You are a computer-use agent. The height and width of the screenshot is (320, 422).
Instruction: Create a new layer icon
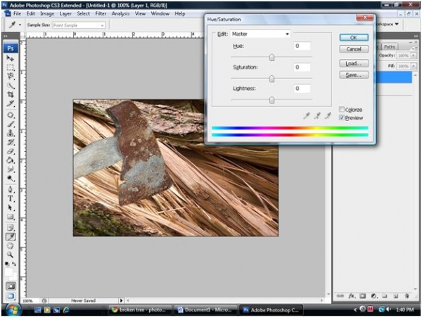pos(395,296)
